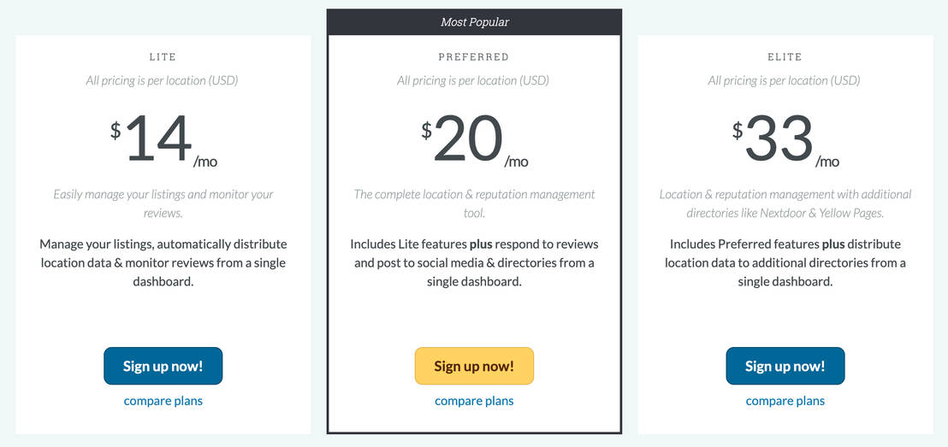Select the LITE plan heading

(163, 57)
